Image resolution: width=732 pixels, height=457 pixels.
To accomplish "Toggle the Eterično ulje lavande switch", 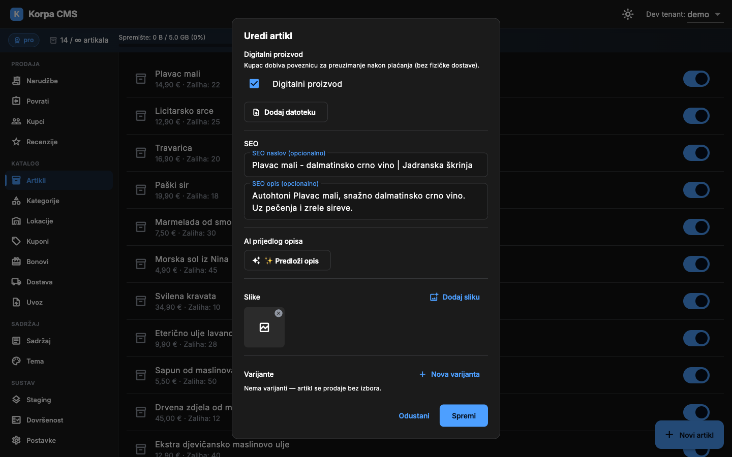I will [696, 338].
